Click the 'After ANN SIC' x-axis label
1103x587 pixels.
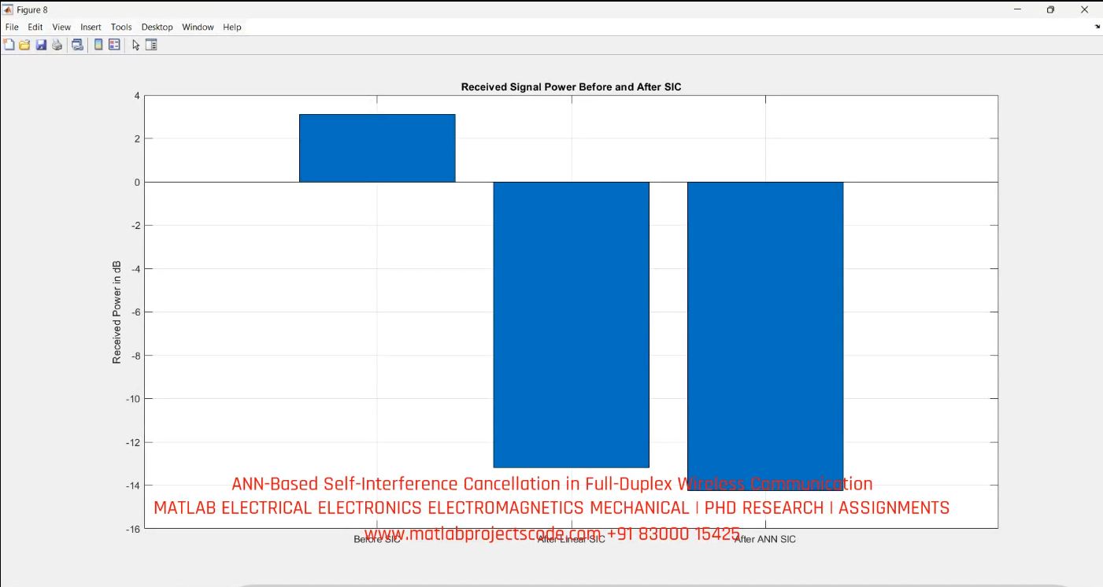[x=765, y=540]
